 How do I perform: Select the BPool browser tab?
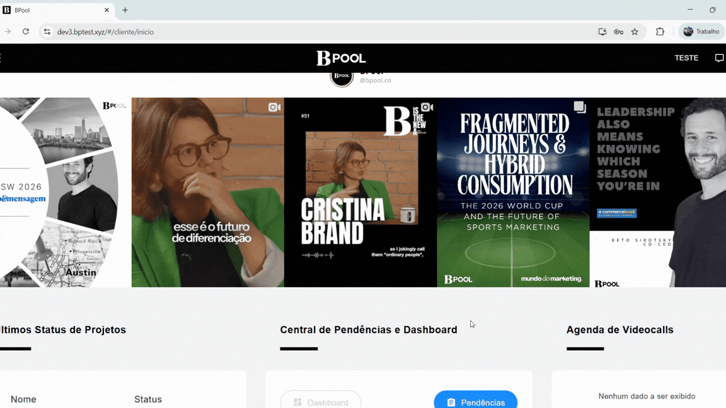(x=57, y=9)
